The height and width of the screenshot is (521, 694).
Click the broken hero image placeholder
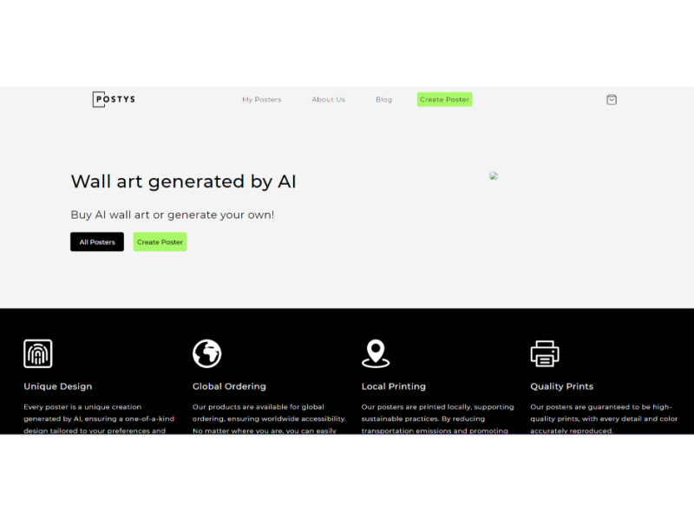[494, 175]
